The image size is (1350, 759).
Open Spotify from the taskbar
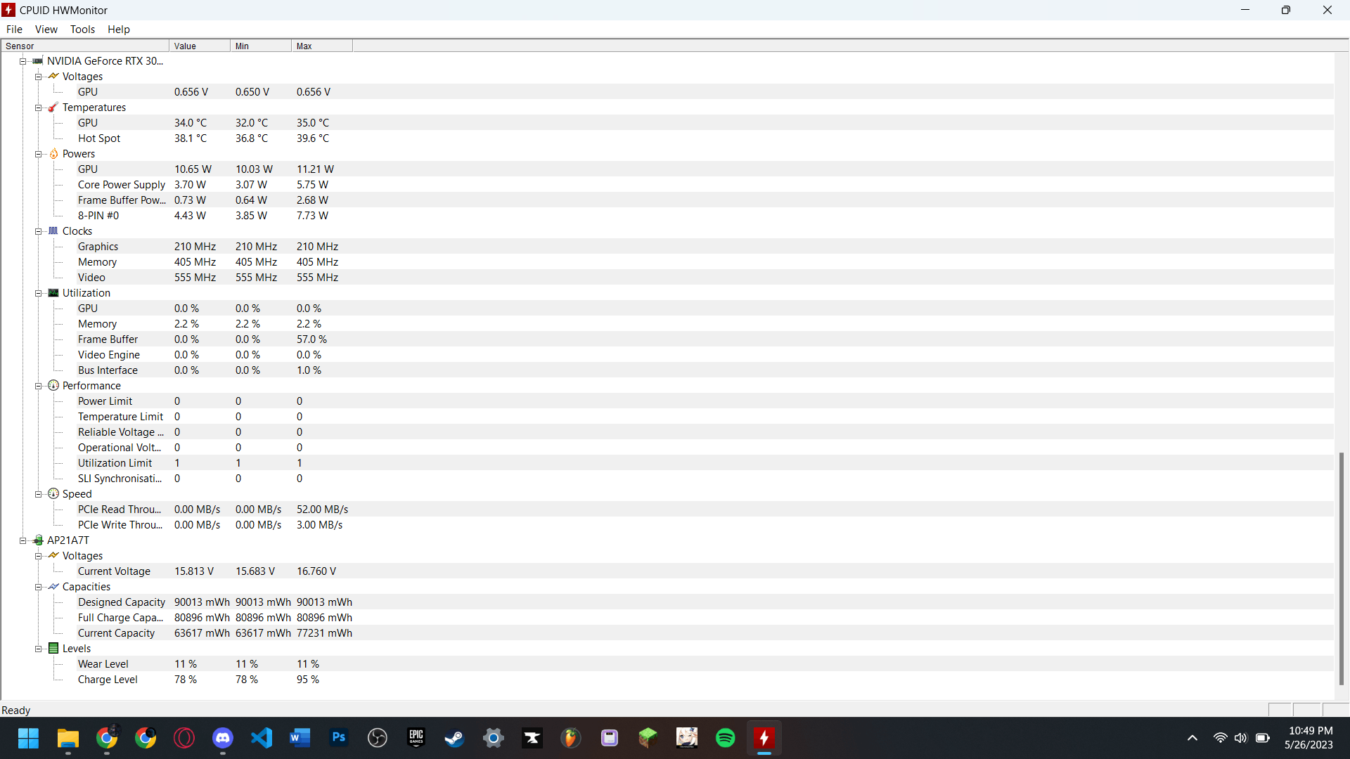725,738
